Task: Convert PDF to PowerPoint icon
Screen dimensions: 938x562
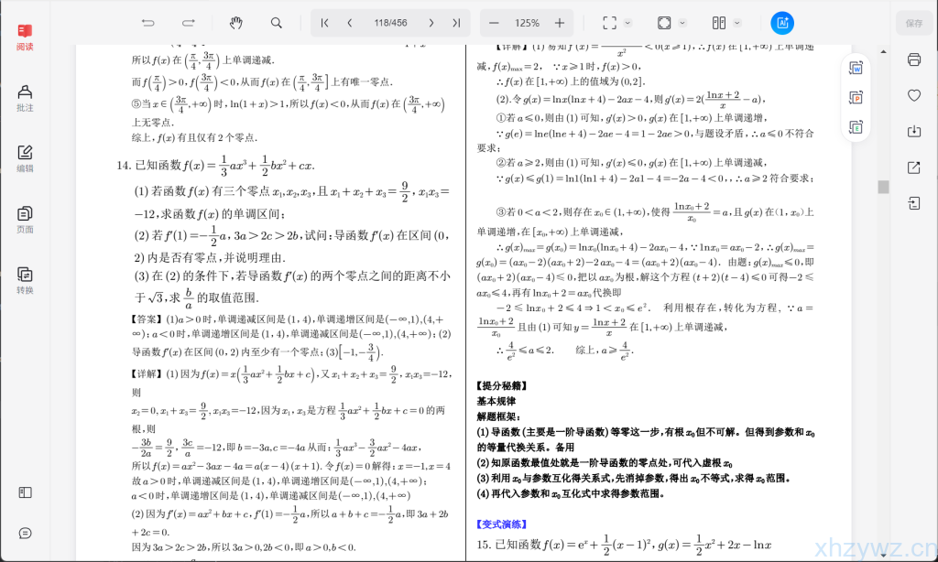Action: pos(856,97)
